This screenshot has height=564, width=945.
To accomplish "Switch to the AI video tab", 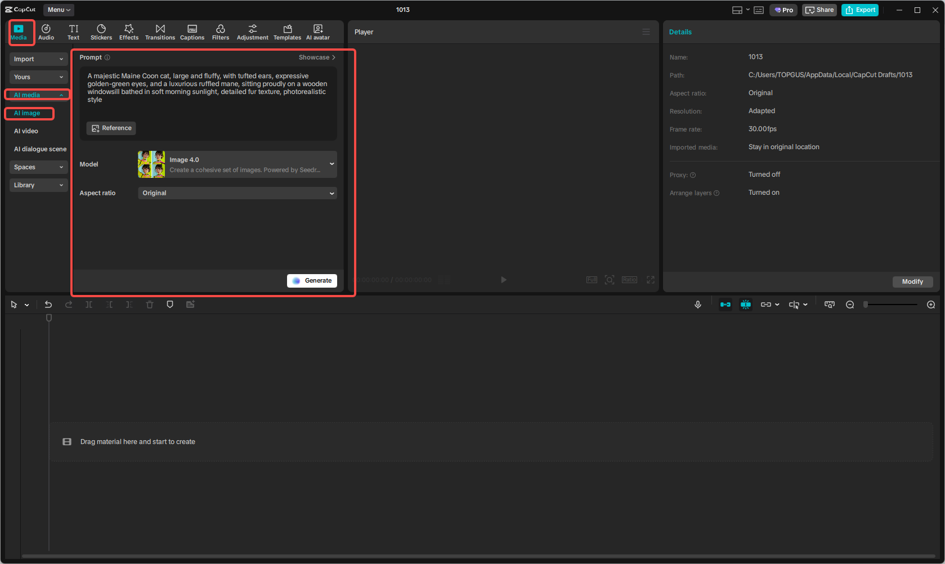I will click(26, 131).
